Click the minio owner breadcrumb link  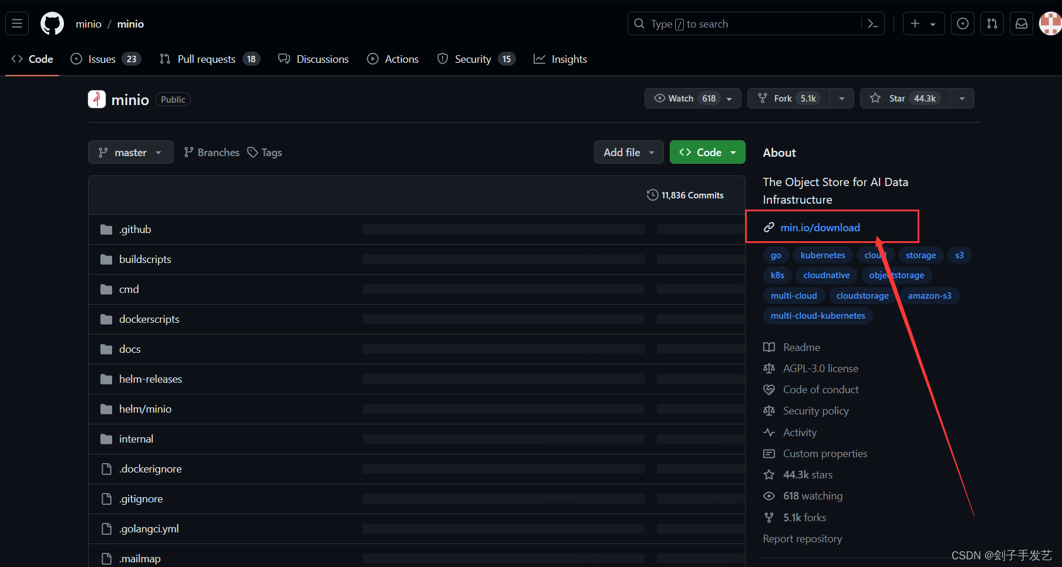tap(89, 23)
